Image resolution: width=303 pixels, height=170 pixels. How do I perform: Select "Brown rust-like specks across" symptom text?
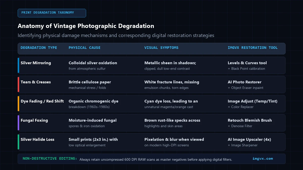(172, 120)
